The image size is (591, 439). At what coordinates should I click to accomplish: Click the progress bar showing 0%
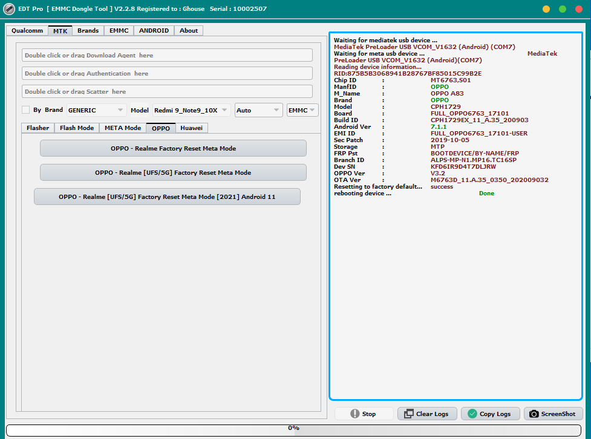[294, 429]
